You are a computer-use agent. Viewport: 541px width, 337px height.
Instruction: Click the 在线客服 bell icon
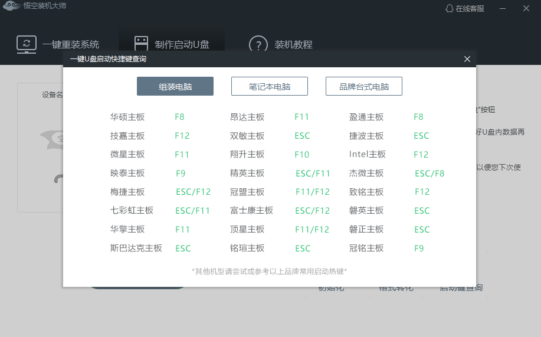(449, 9)
